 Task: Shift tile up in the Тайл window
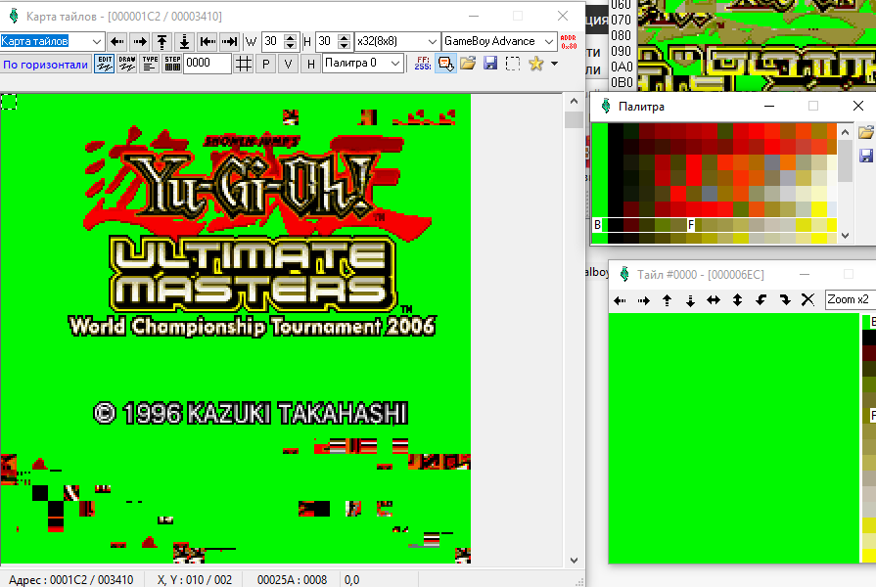[668, 300]
